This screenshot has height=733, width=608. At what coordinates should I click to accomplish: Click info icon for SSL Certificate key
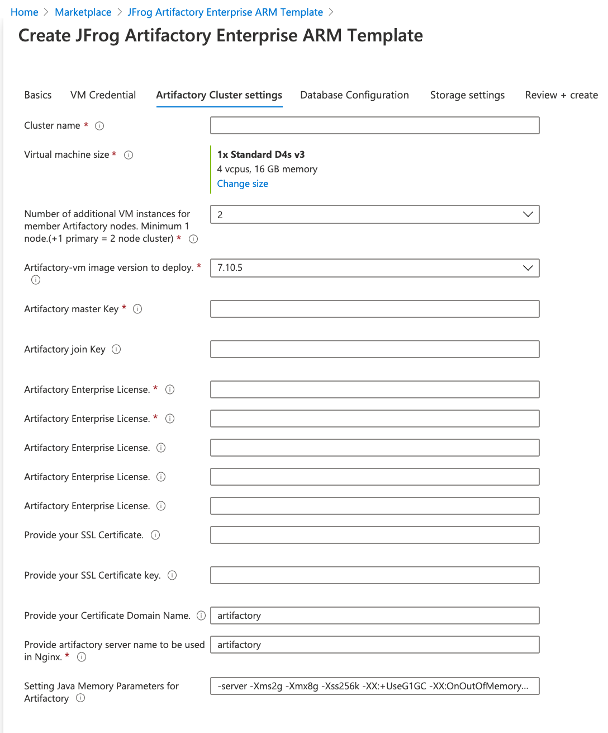172,575
